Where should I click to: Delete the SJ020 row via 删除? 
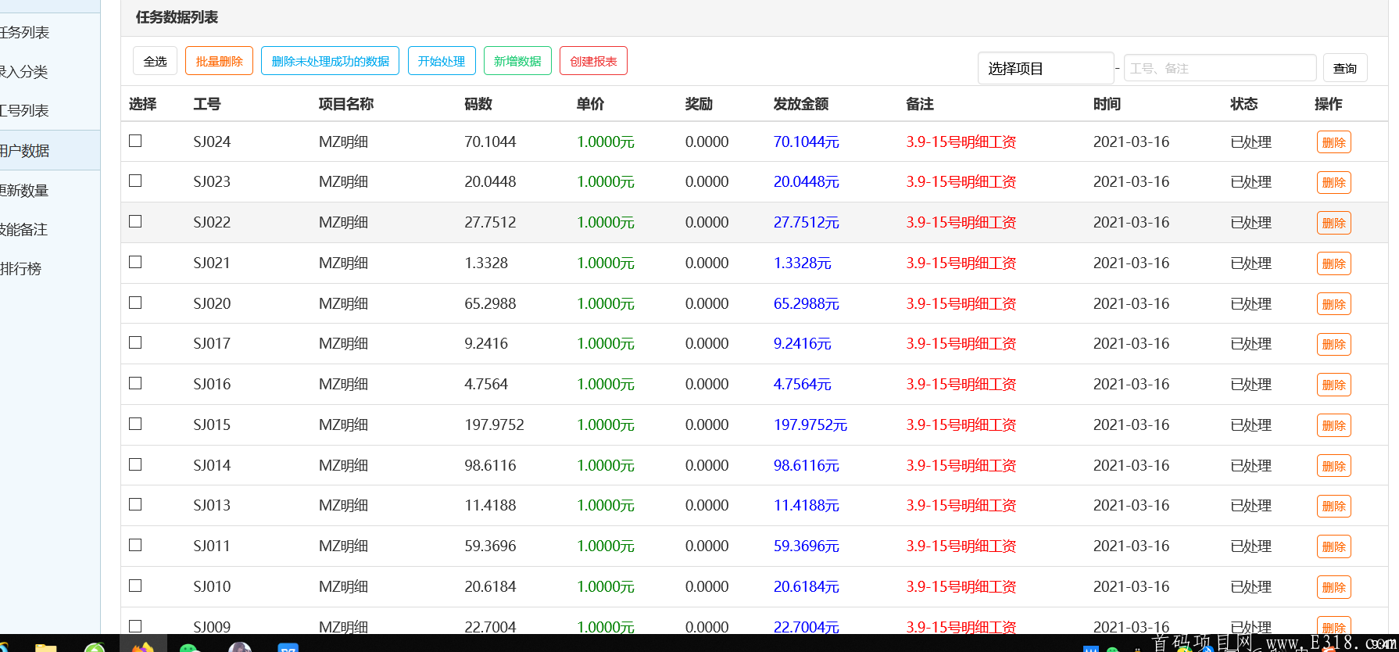click(1333, 304)
